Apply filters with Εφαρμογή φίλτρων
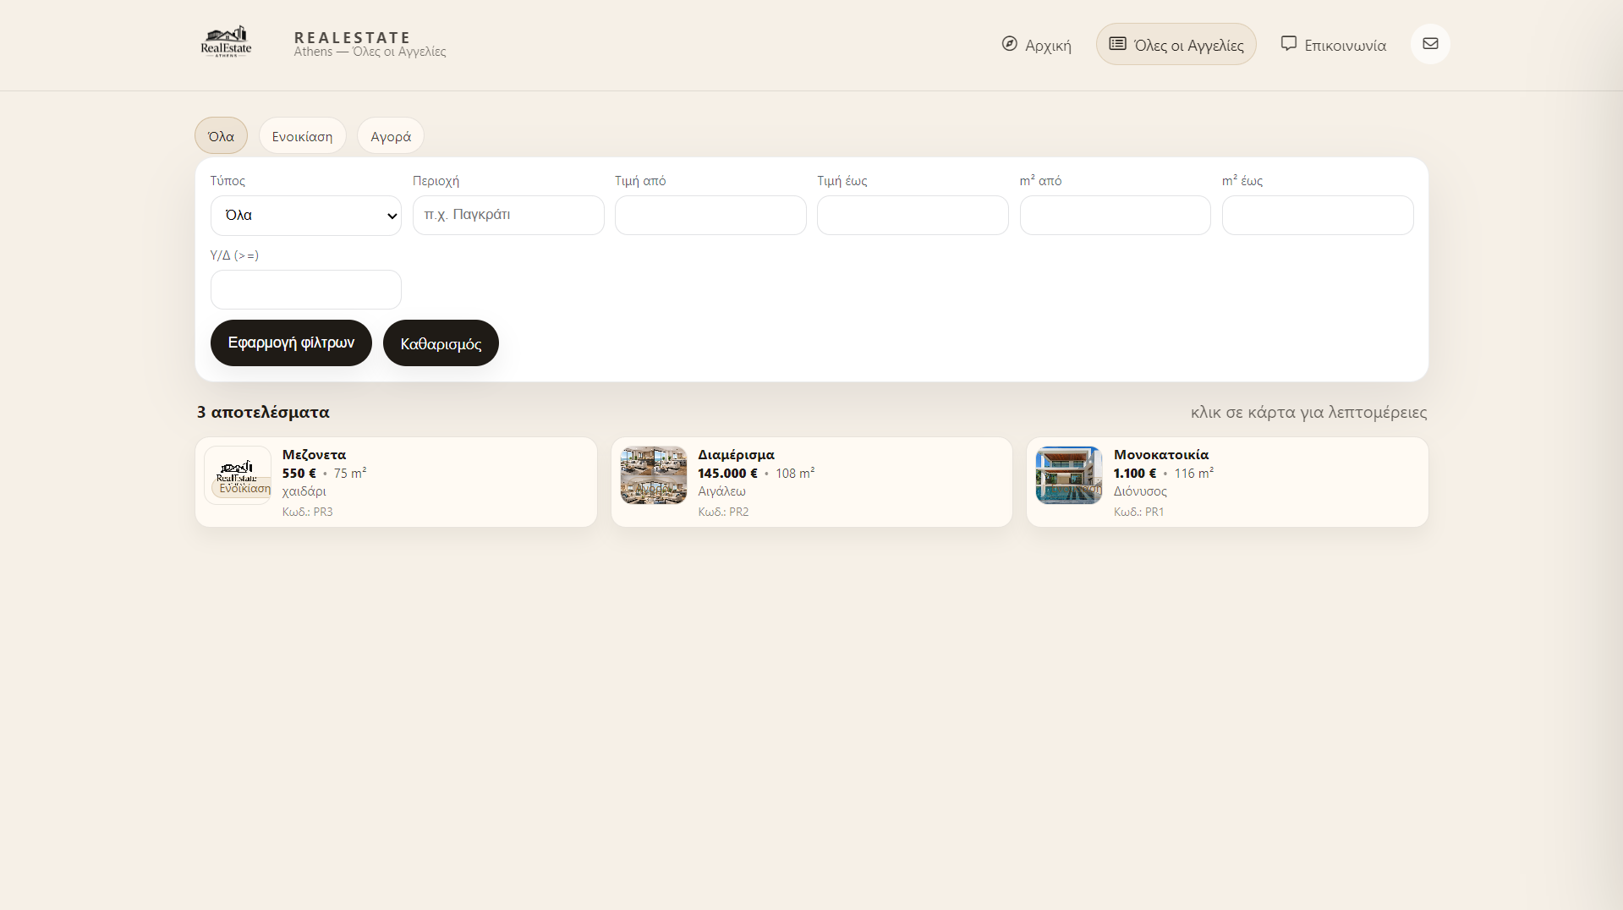 click(x=291, y=343)
